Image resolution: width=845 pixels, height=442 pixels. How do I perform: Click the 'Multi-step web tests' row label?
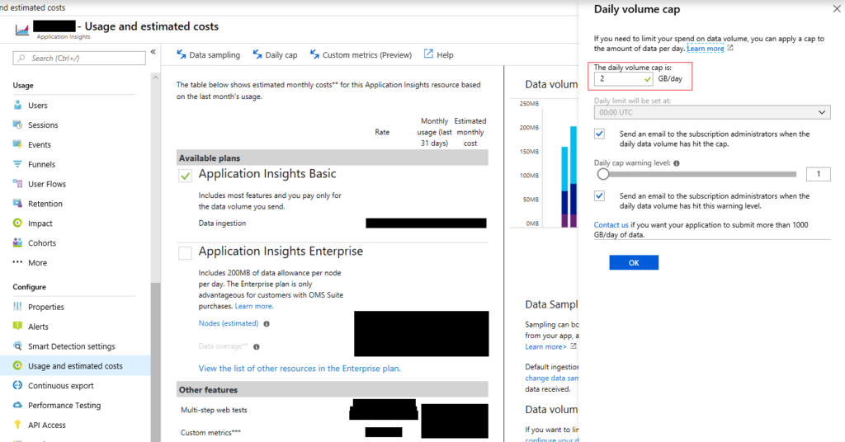coord(214,410)
